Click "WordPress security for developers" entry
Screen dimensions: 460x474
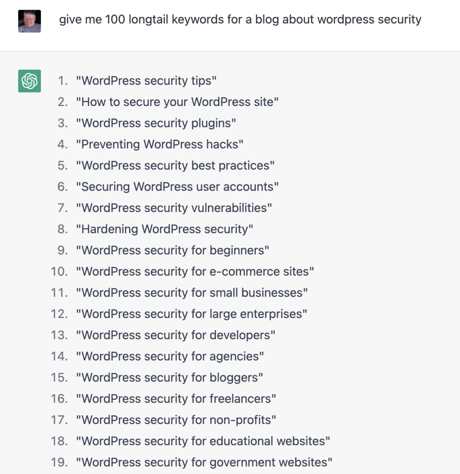(x=176, y=335)
